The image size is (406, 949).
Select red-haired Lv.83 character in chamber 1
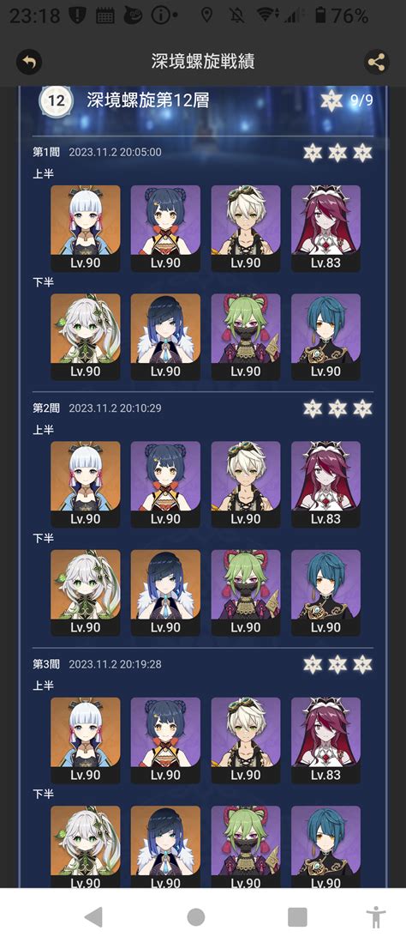pyautogui.click(x=325, y=228)
